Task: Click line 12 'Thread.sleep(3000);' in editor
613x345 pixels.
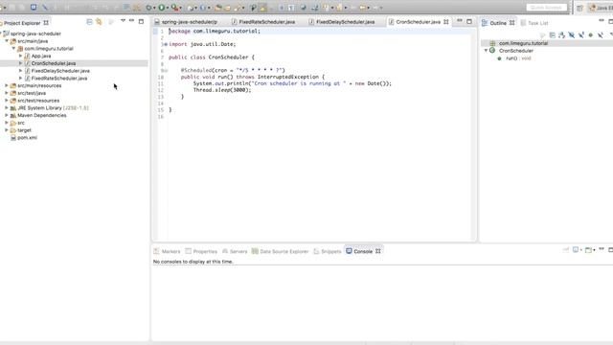Action: pos(222,90)
